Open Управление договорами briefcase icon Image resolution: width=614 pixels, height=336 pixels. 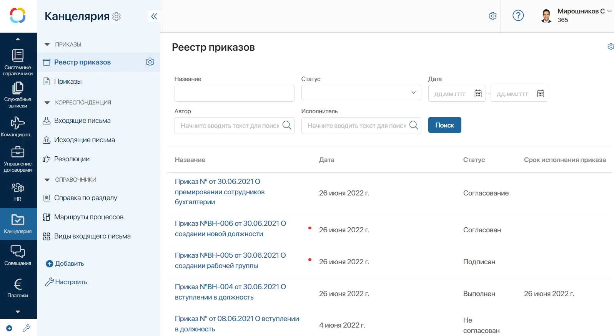18,159
